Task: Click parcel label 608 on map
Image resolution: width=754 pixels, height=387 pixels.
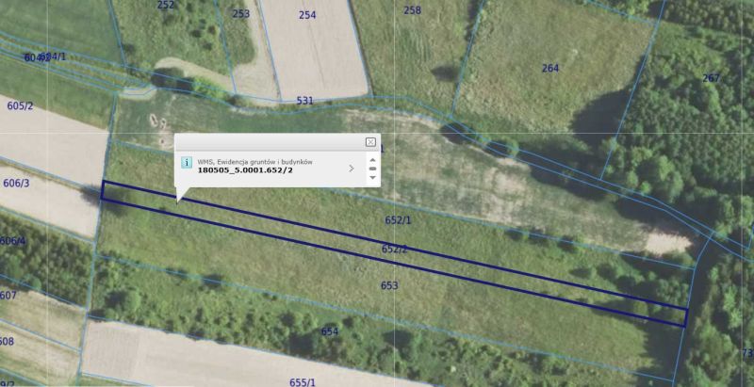Action: (x=7, y=342)
